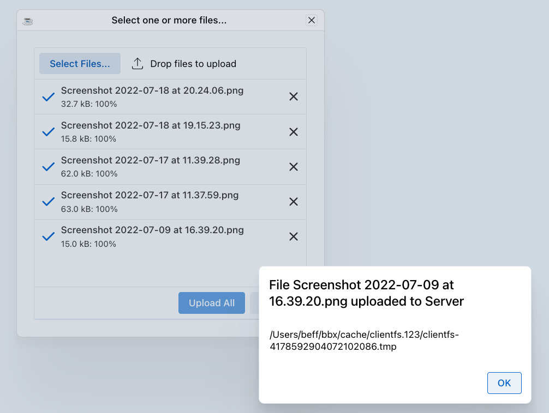Click the clientfs temporary file path text
This screenshot has height=413, width=549.
point(363,341)
